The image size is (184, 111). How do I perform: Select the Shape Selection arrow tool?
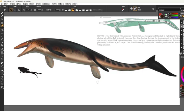2,59
